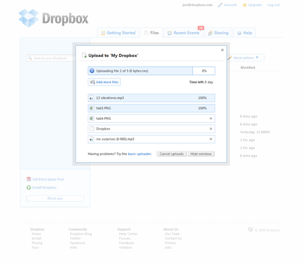Viewport: 303px width, 265px height.
Task: Open the Help Center footer link
Action: (128, 234)
